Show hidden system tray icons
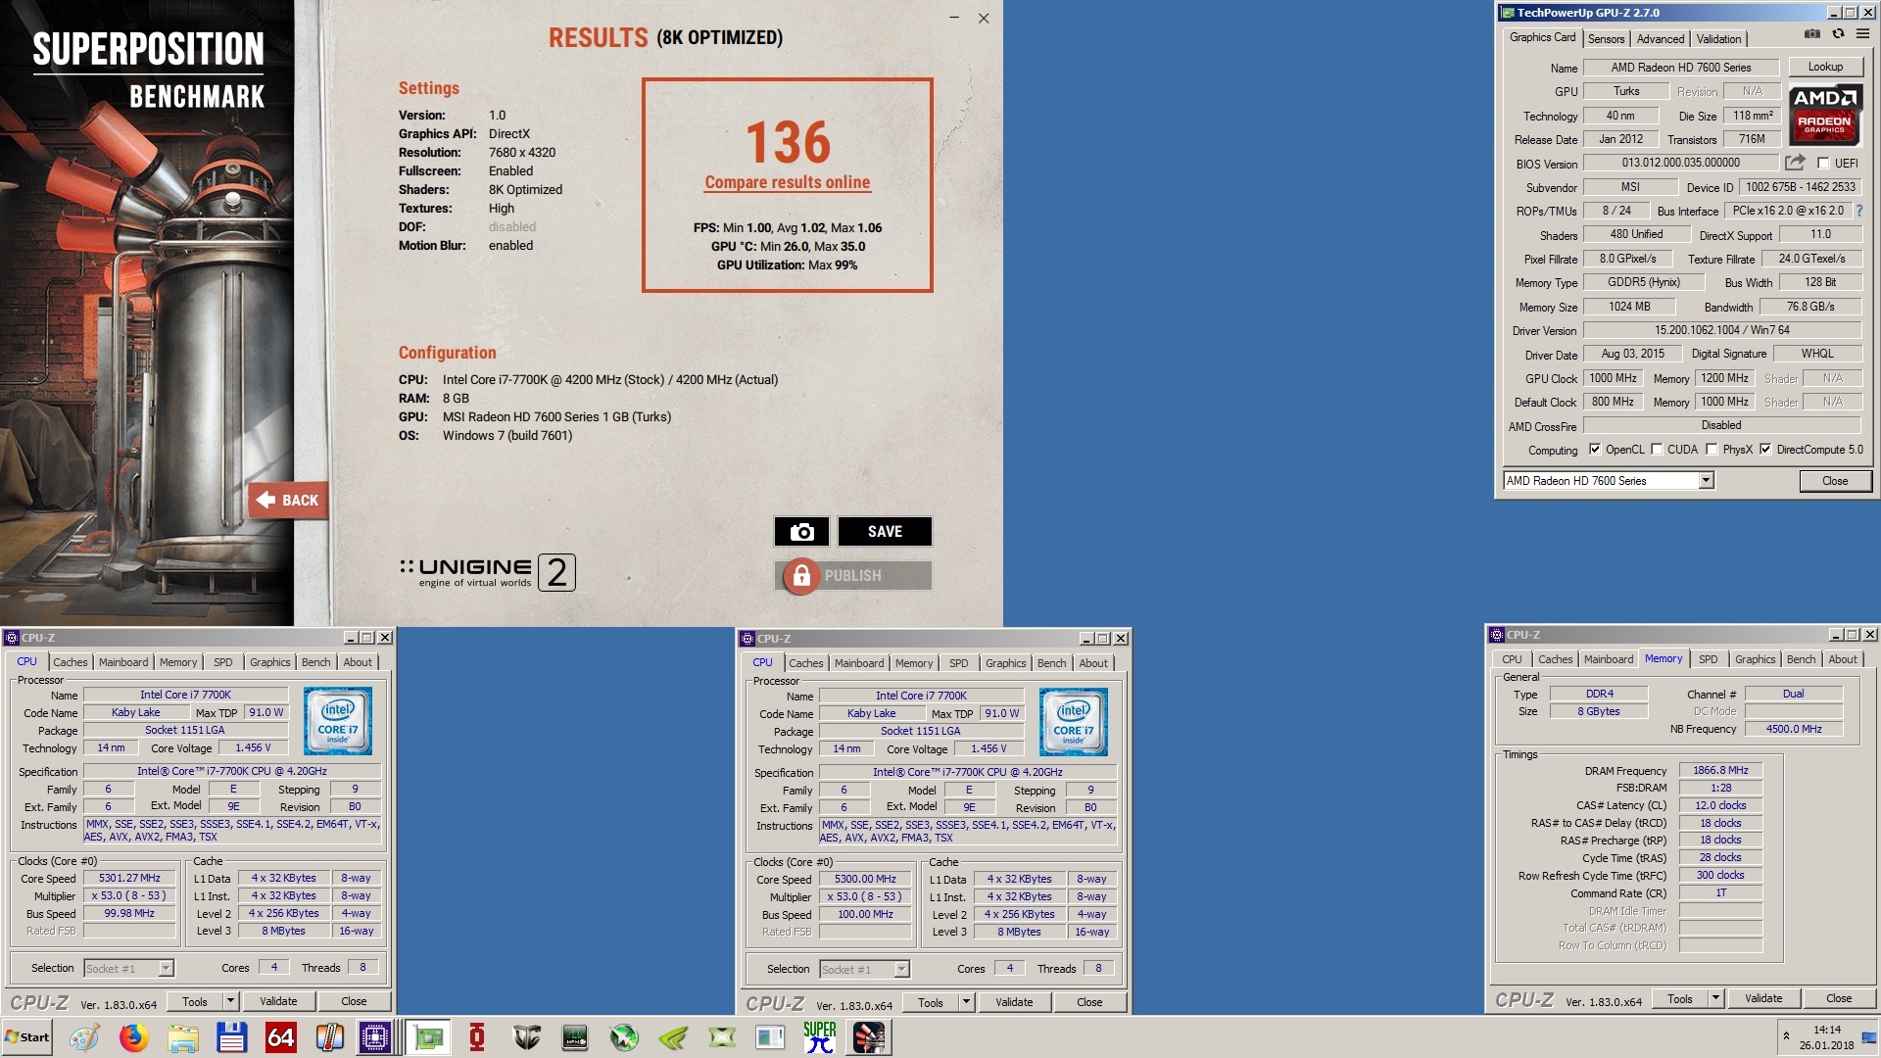 coord(1786,1036)
